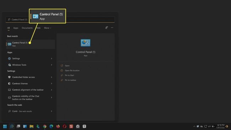Click the shield icon for Controlled folder access

click(10, 77)
